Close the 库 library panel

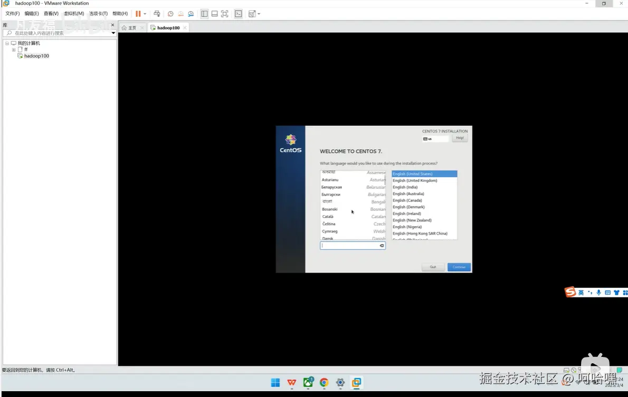point(112,25)
